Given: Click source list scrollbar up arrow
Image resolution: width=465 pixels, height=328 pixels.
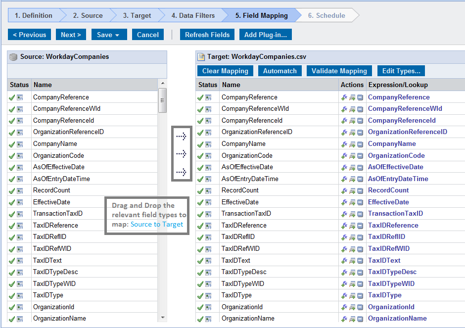Looking at the screenshot, I should click(x=163, y=83).
